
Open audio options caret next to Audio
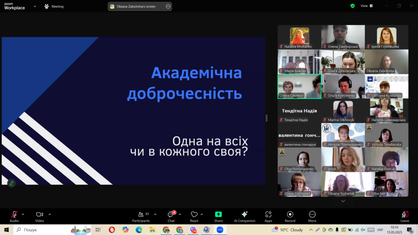point(23,214)
